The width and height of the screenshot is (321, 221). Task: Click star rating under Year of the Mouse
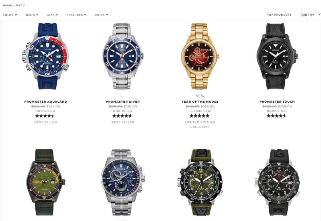[x=200, y=116]
